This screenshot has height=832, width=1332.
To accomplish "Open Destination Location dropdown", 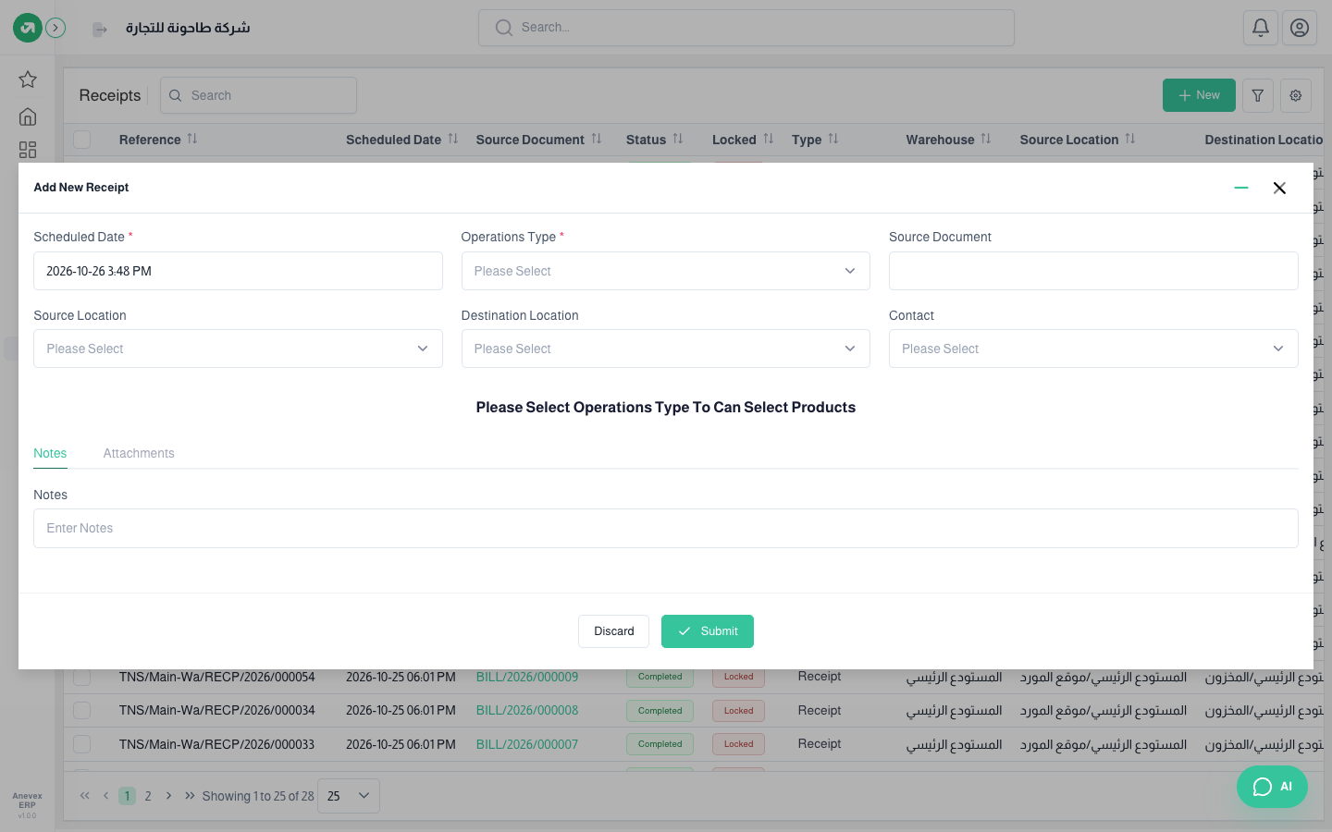I will point(666,349).
